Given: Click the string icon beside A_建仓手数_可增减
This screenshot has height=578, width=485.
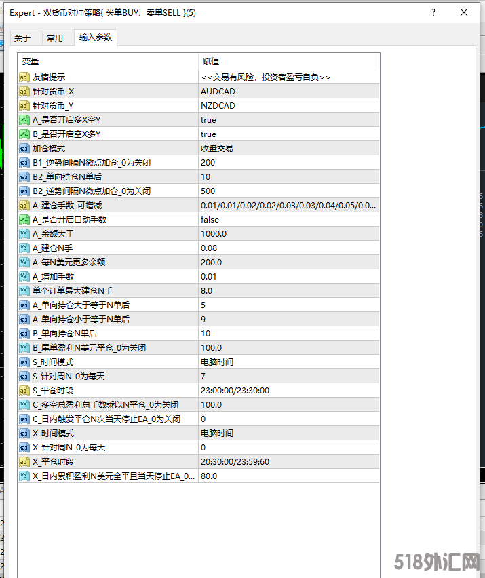Looking at the screenshot, I should (x=24, y=206).
